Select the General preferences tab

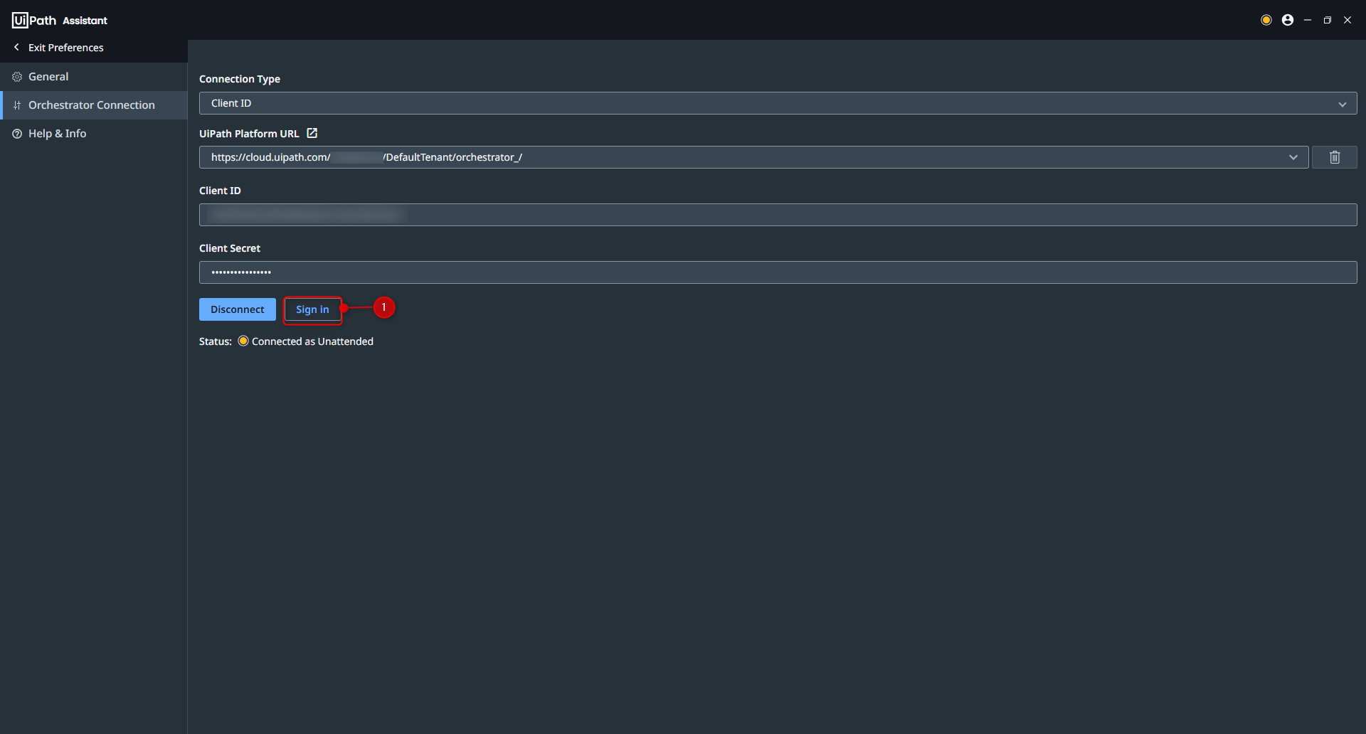coord(94,77)
